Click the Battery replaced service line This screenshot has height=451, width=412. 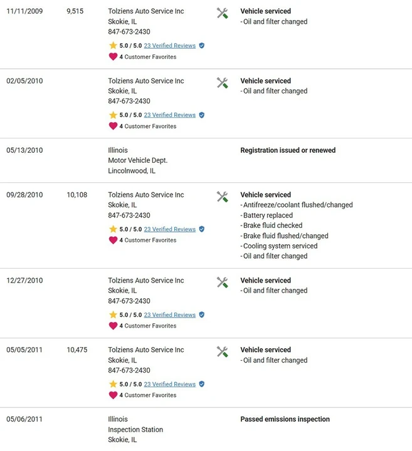[x=267, y=215]
